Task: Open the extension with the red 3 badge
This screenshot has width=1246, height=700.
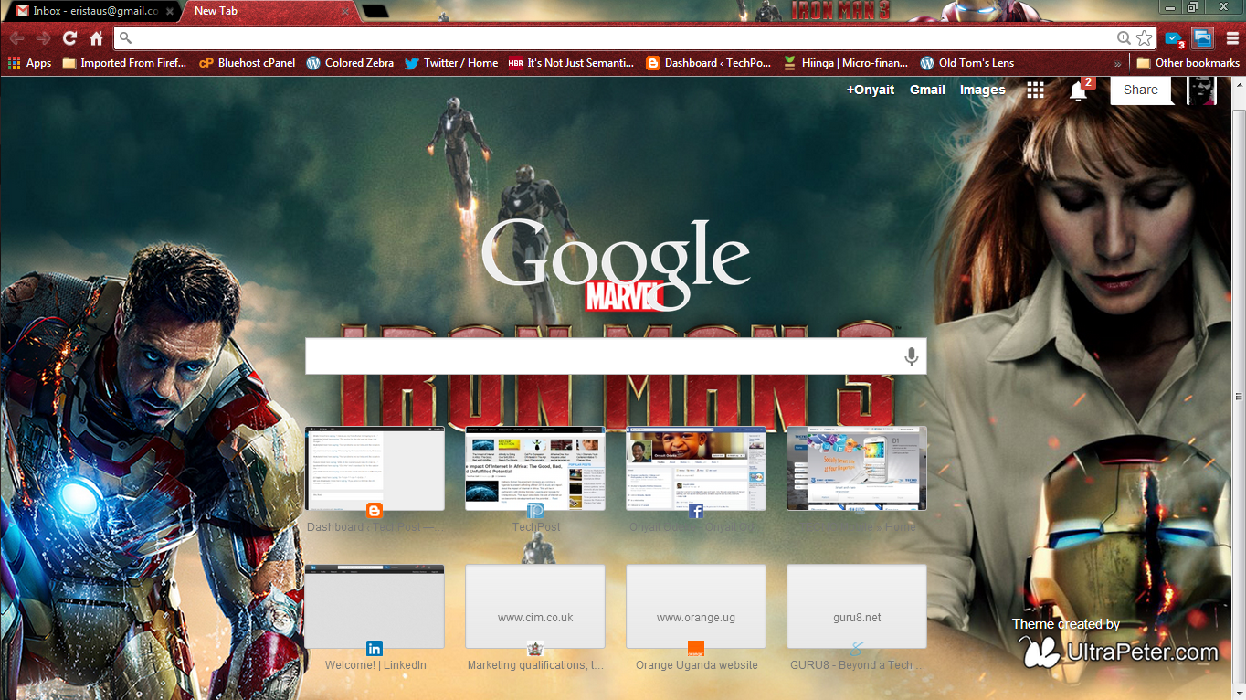Action: [x=1175, y=38]
